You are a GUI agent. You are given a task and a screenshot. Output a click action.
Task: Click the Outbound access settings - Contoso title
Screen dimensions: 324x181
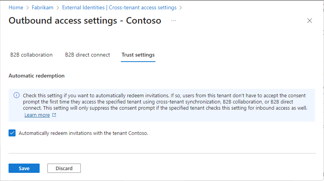[85, 21]
